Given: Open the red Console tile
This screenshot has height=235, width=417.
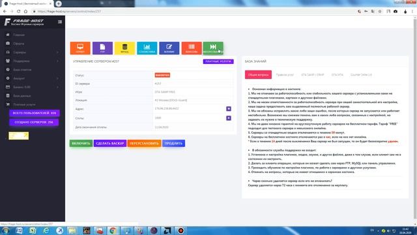Looking at the screenshot, I should click(x=192, y=48).
